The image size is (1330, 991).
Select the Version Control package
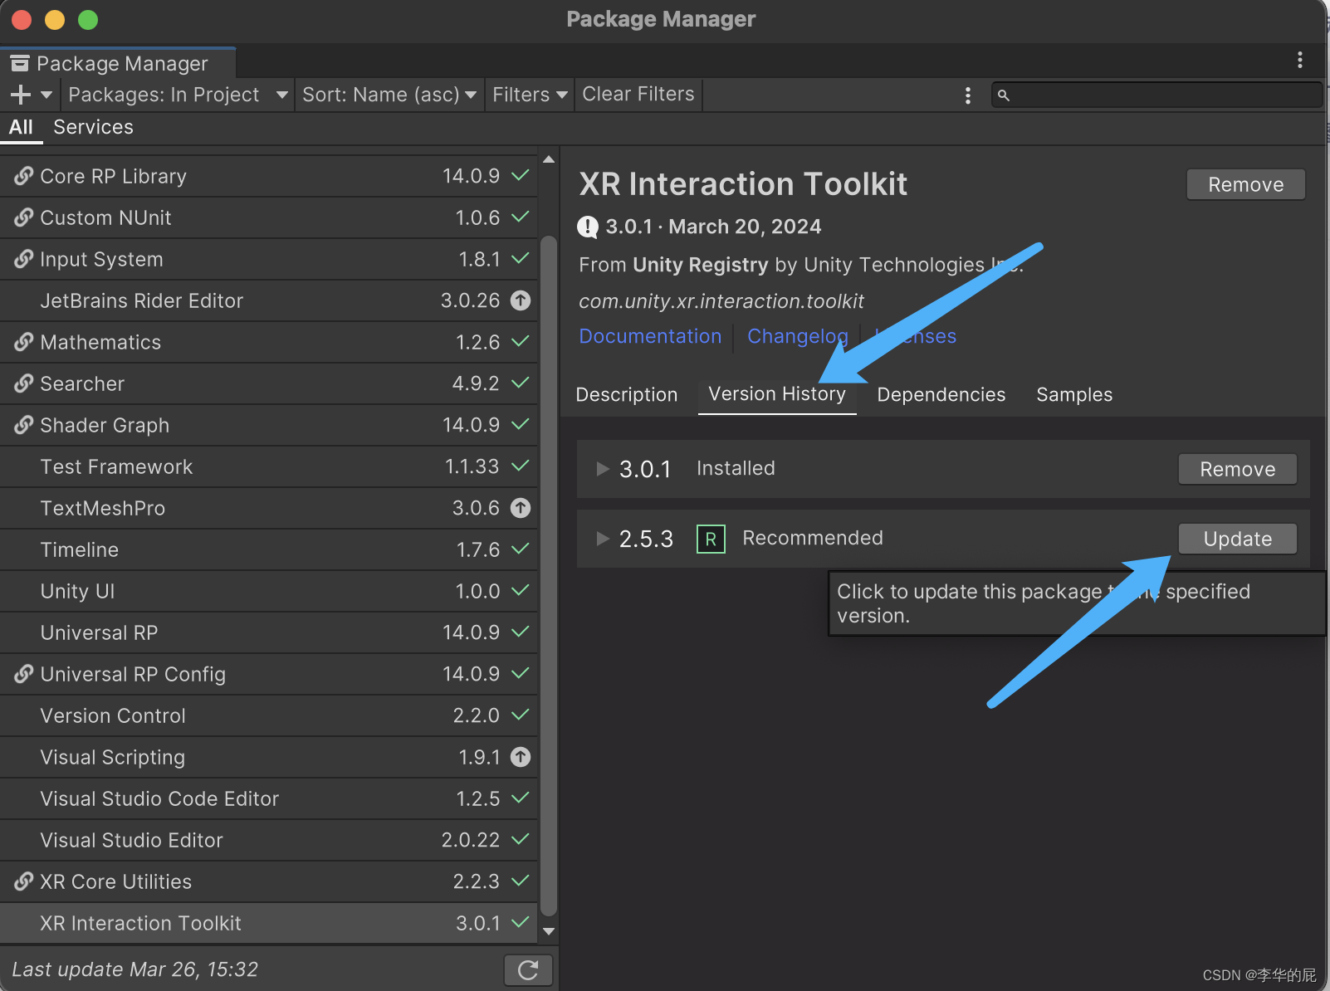[269, 715]
